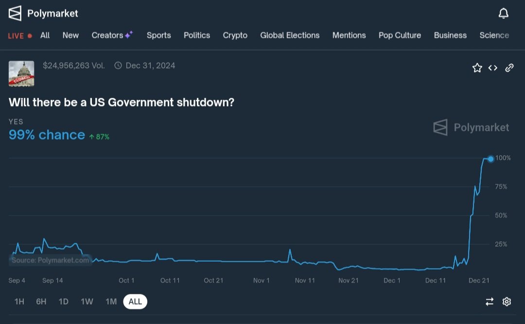Open the LIVE section
The height and width of the screenshot is (324, 525).
(20, 36)
